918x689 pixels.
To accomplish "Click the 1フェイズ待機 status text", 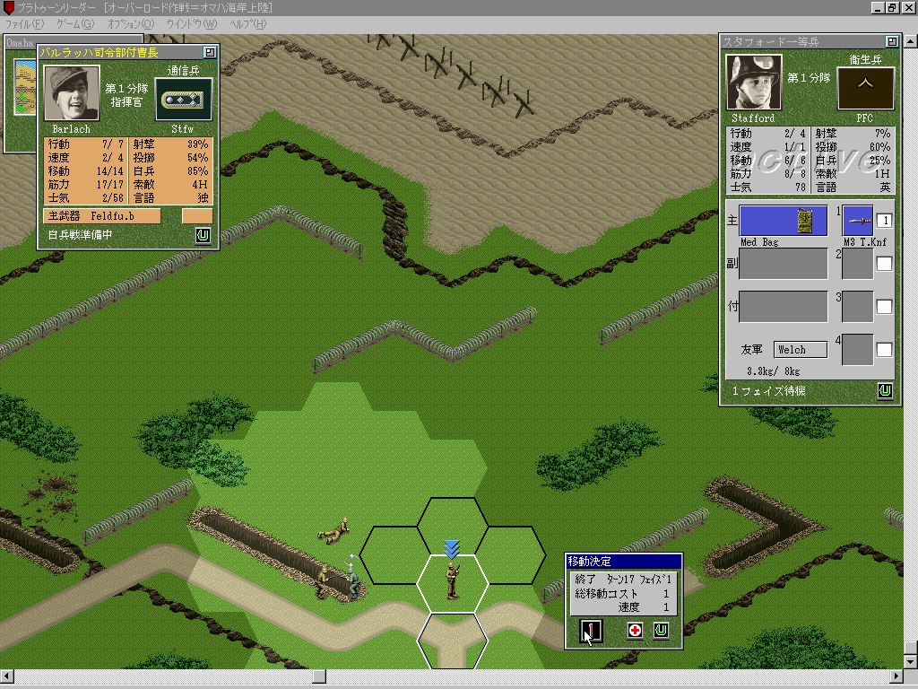I will (768, 391).
